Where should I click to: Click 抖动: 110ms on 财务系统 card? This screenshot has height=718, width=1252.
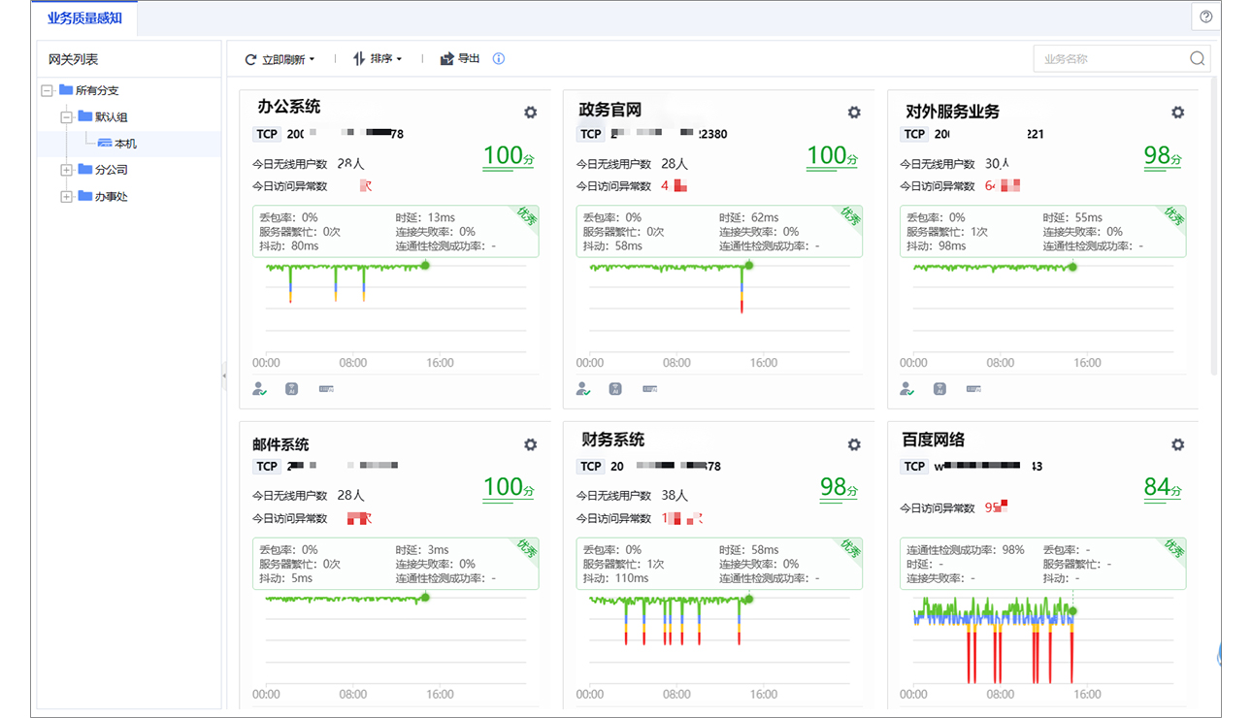pyautogui.click(x=615, y=578)
